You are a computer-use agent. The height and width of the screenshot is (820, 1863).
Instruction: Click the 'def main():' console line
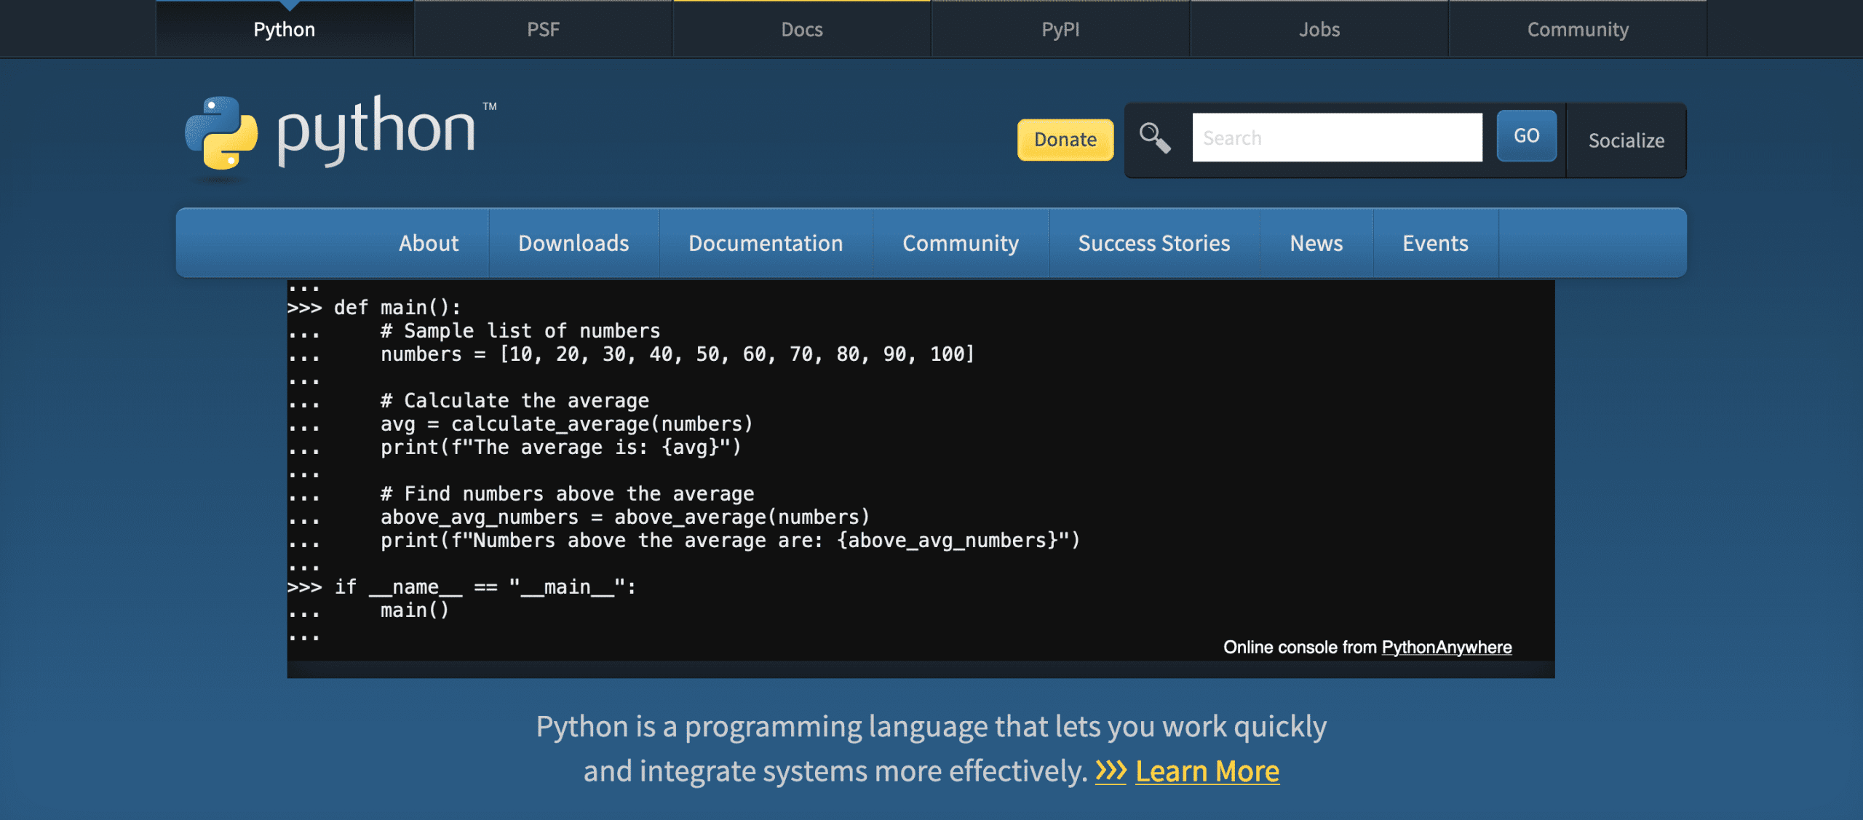[397, 307]
